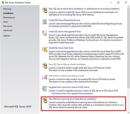Click New SQL Server failover cluster installation

tap(67, 64)
